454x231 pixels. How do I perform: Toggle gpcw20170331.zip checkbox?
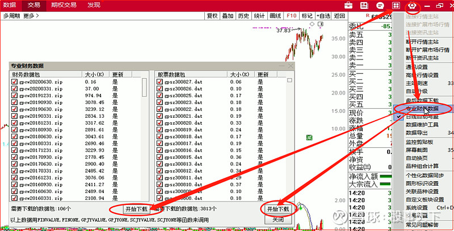tap(14, 170)
